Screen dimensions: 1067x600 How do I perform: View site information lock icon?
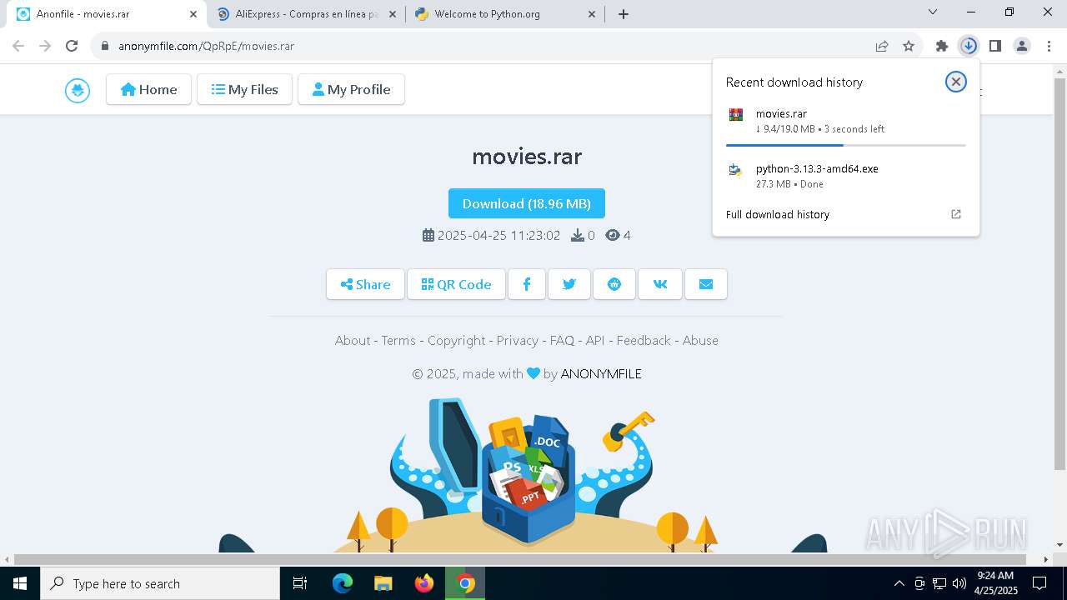[105, 46]
